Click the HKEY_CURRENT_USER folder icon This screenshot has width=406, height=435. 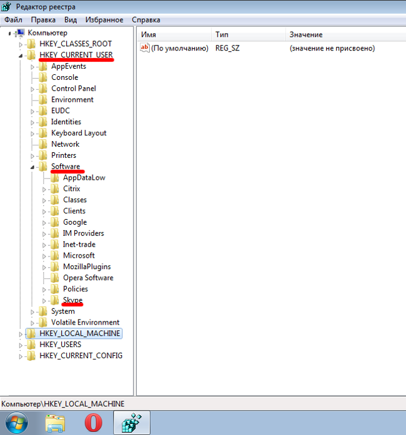[31, 55]
